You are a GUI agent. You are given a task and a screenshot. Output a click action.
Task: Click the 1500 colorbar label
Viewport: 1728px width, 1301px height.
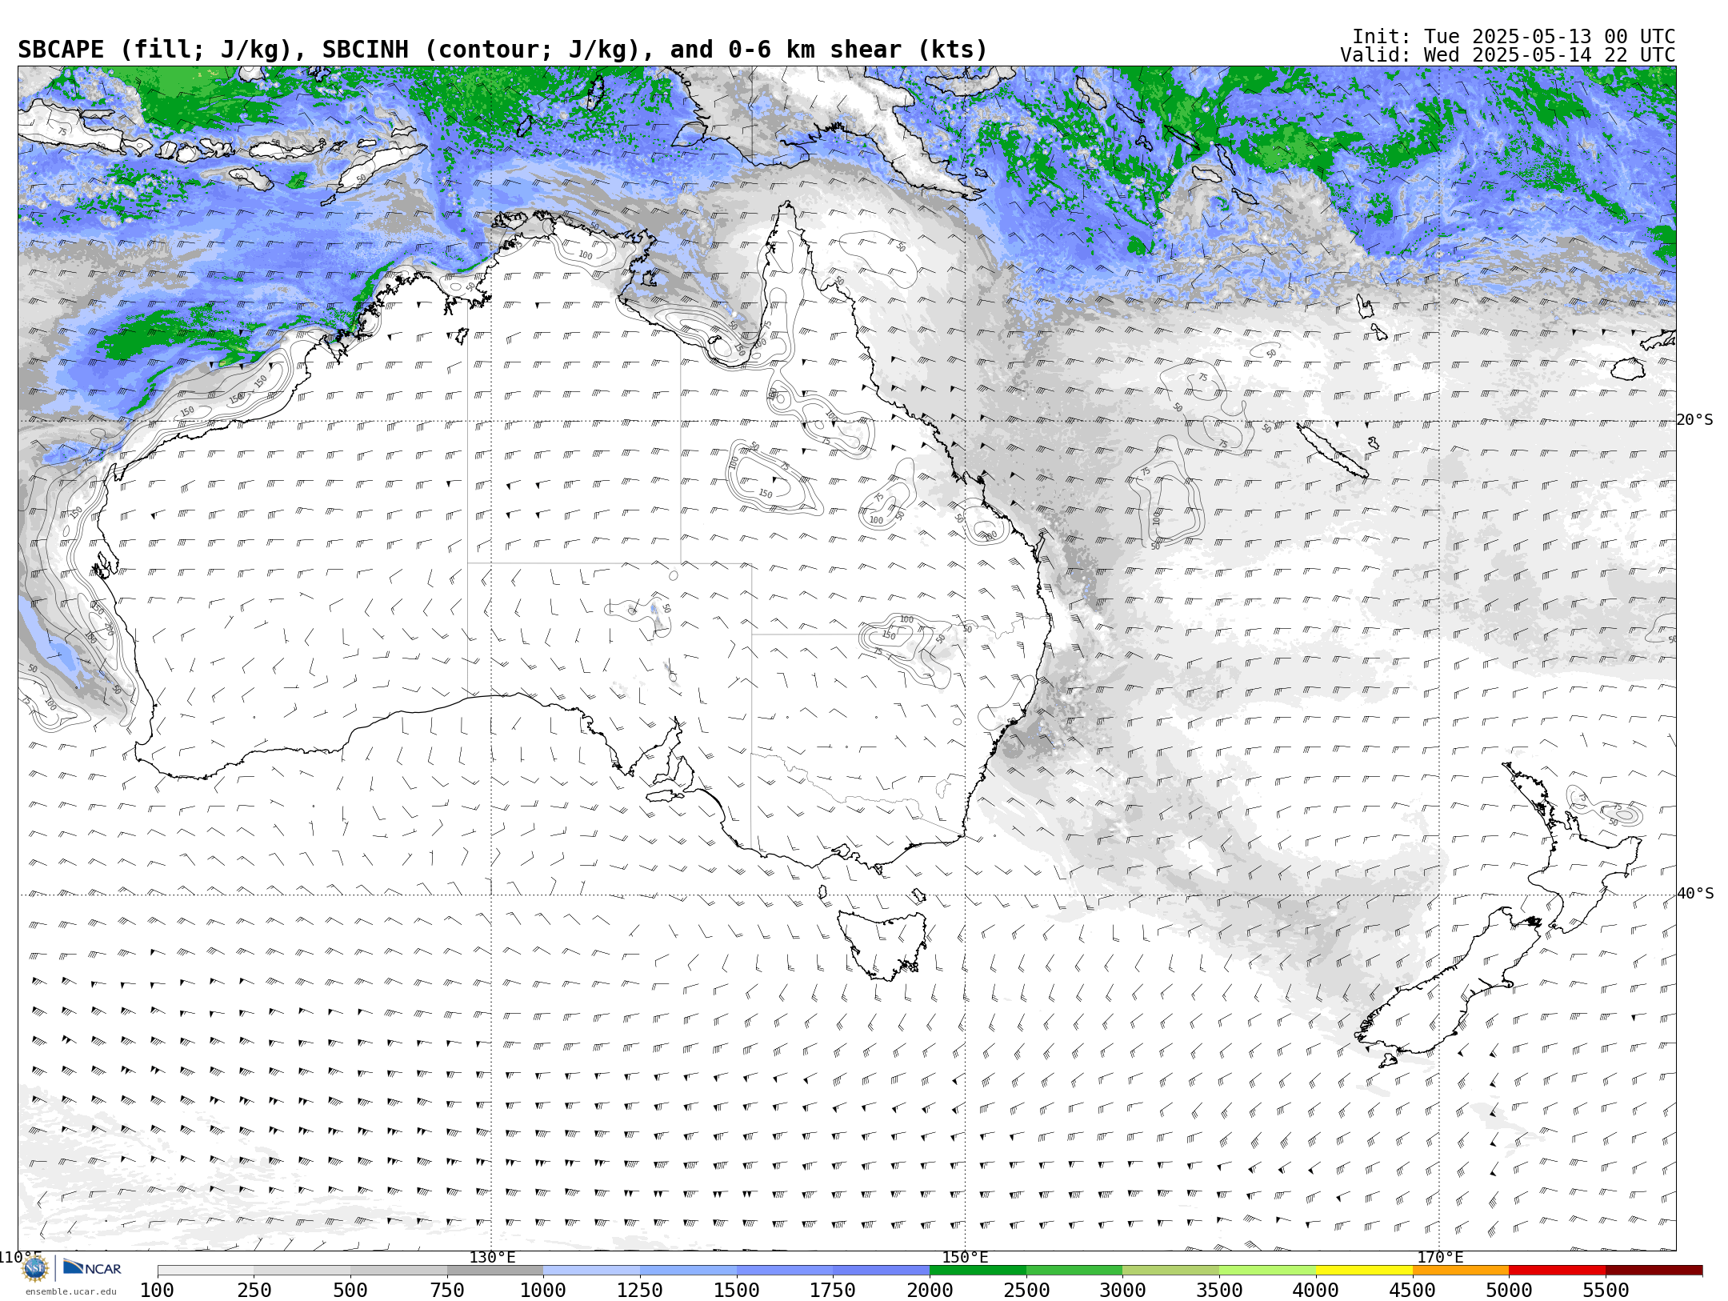[x=737, y=1290]
